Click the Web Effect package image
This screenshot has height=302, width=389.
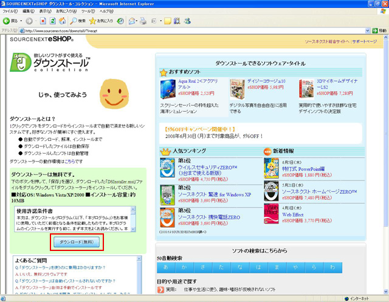point(272,213)
